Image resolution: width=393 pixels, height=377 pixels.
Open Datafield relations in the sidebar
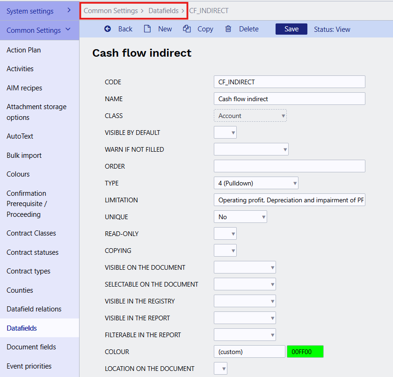[34, 309]
